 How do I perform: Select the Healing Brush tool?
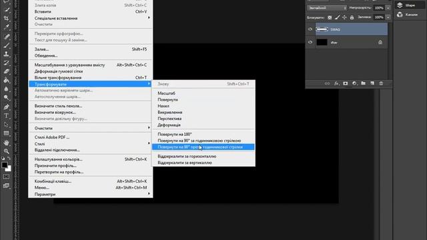pyautogui.click(x=6, y=37)
